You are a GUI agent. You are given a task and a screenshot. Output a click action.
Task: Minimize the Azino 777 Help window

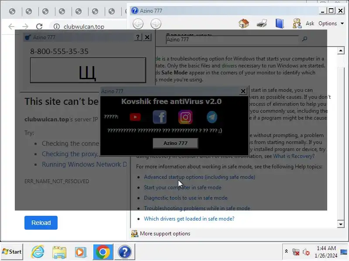tap(322, 10)
